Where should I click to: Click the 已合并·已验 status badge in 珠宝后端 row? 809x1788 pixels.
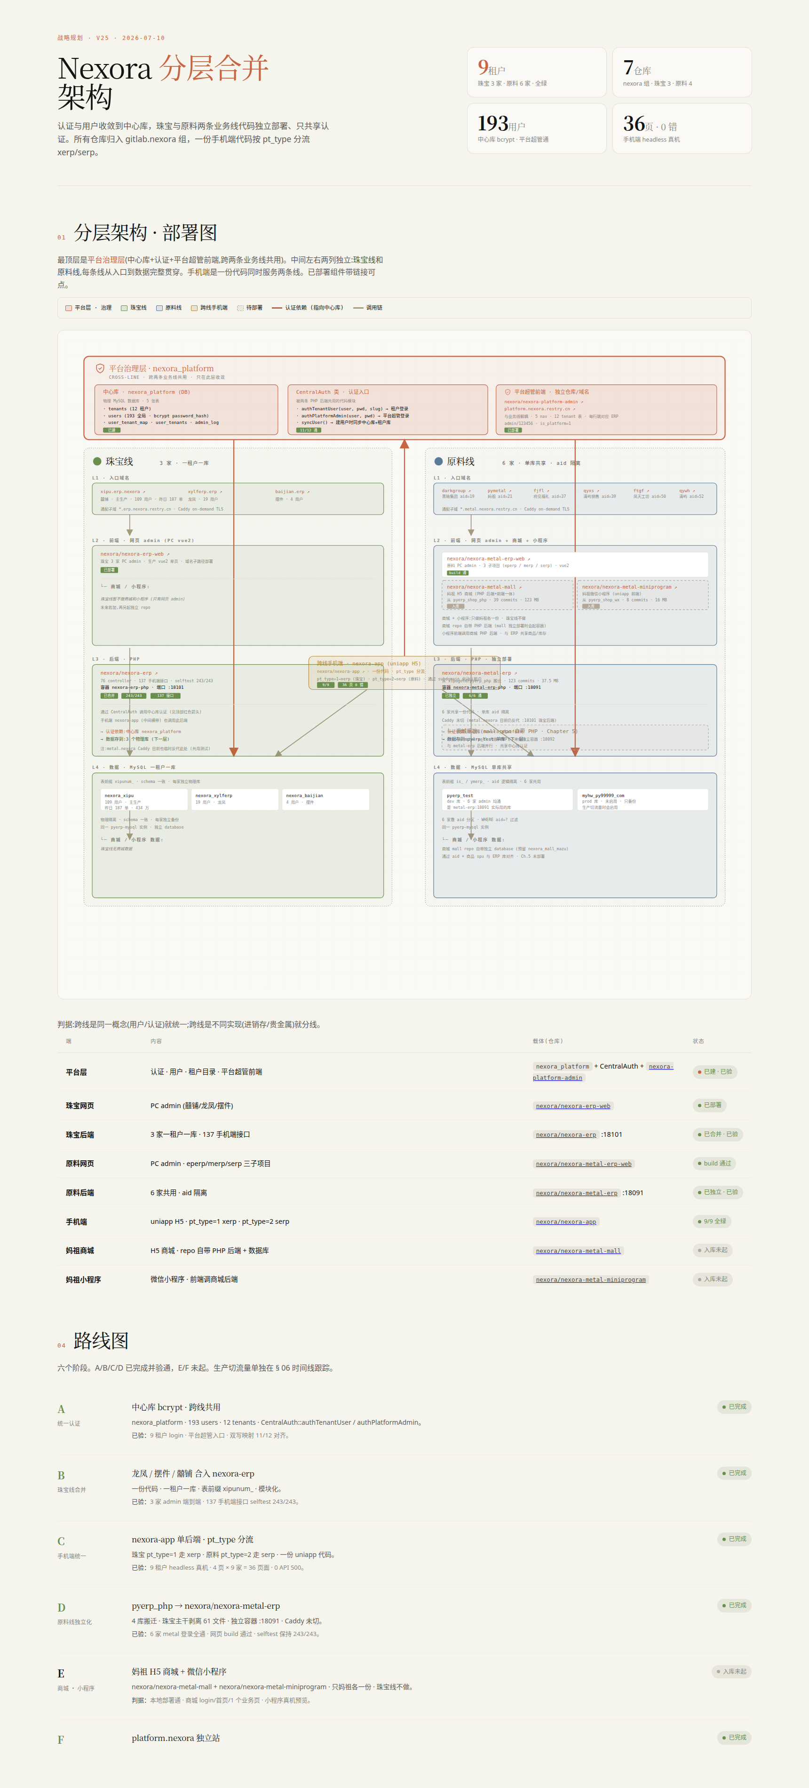[x=718, y=1134]
